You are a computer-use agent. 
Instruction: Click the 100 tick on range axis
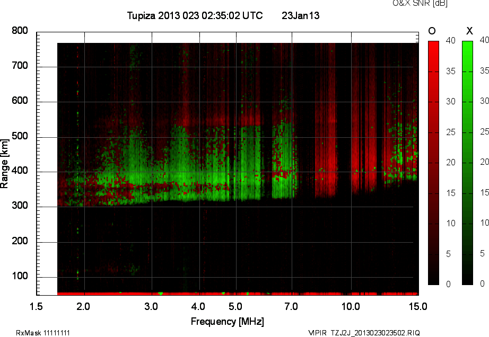pos(20,277)
